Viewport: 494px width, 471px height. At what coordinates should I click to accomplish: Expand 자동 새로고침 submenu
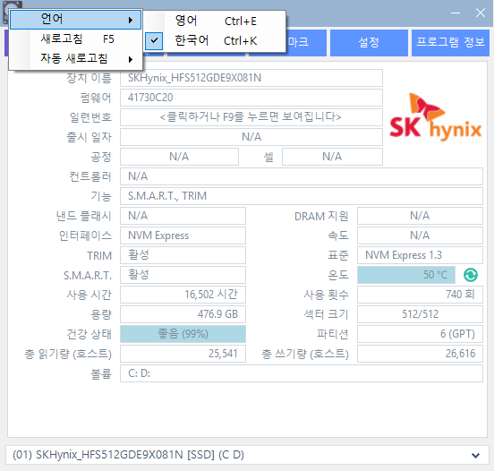[75, 58]
